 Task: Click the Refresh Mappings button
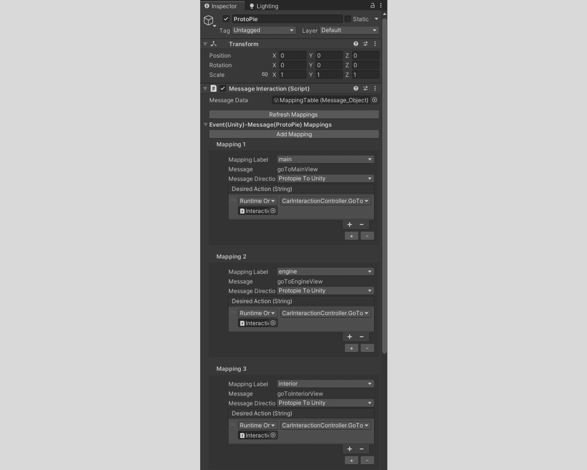click(x=293, y=115)
